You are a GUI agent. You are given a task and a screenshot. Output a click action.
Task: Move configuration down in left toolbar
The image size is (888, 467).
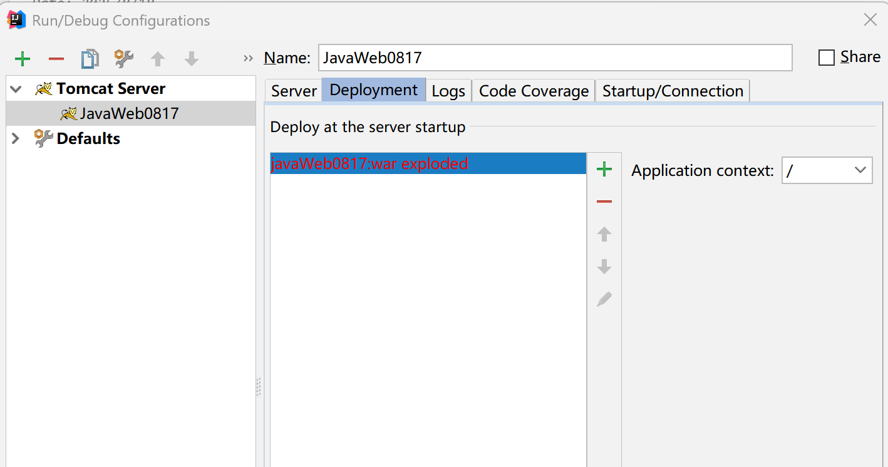coord(192,59)
